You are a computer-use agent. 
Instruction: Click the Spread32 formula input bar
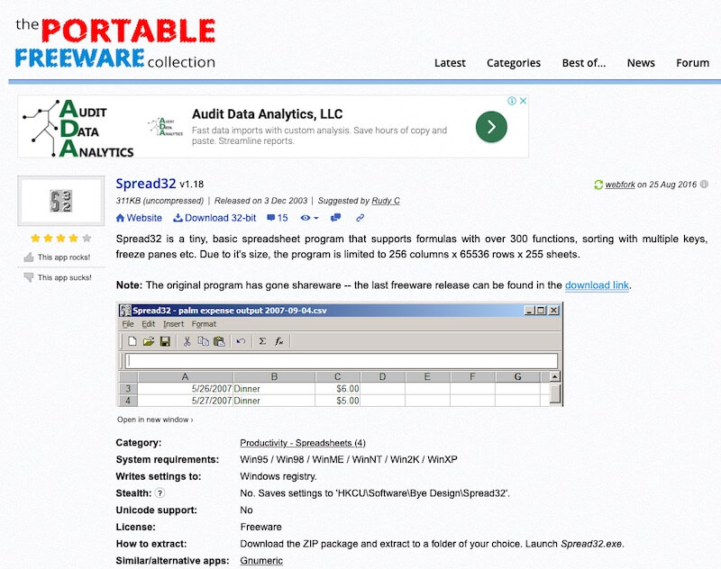(342, 361)
